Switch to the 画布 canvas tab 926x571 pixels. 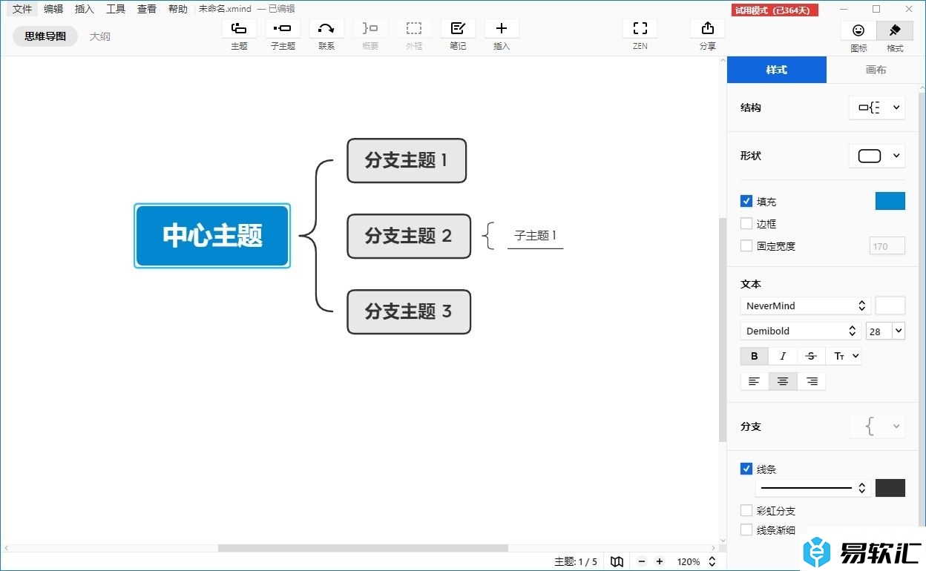pyautogui.click(x=876, y=70)
